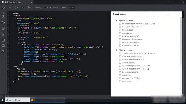Select the underlined pin icon in the sidebar
186x104 pixels.
(3, 16)
